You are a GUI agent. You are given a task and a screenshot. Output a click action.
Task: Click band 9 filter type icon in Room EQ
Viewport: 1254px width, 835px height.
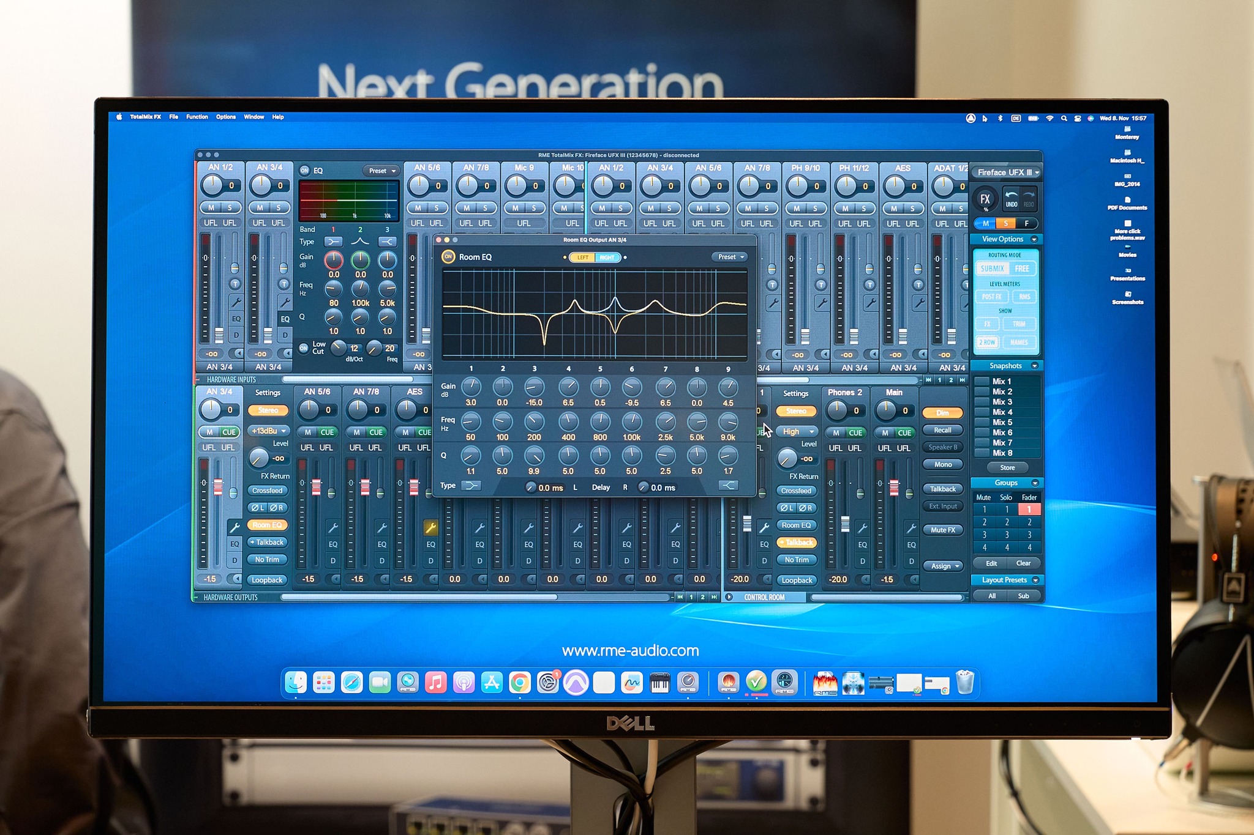pos(728,486)
